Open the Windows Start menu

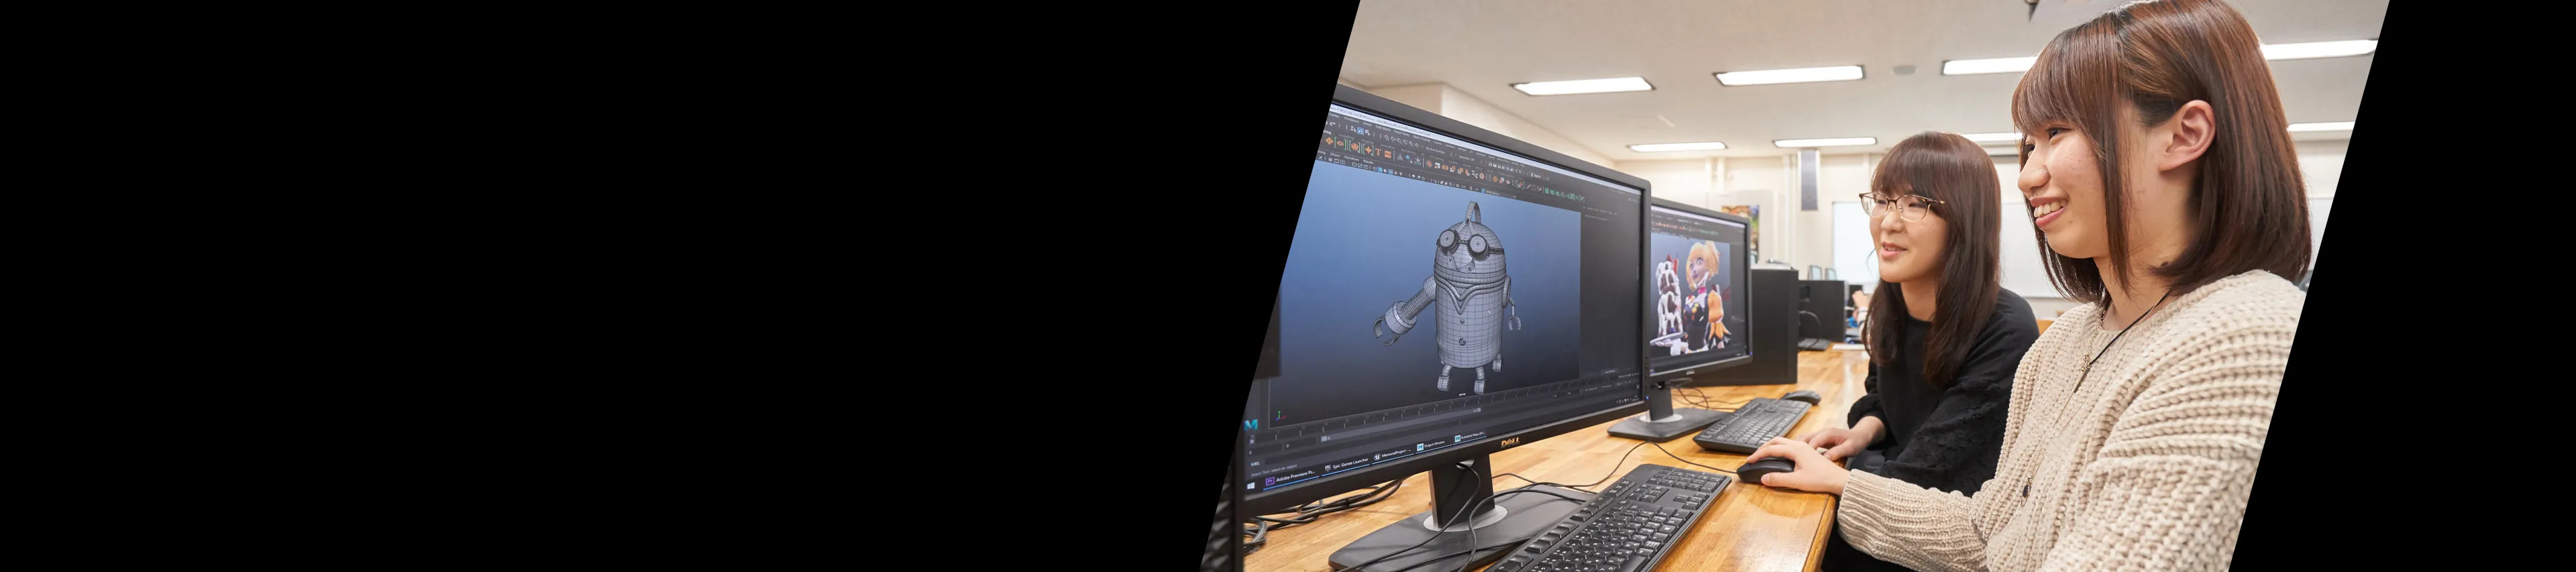pos(1252,486)
